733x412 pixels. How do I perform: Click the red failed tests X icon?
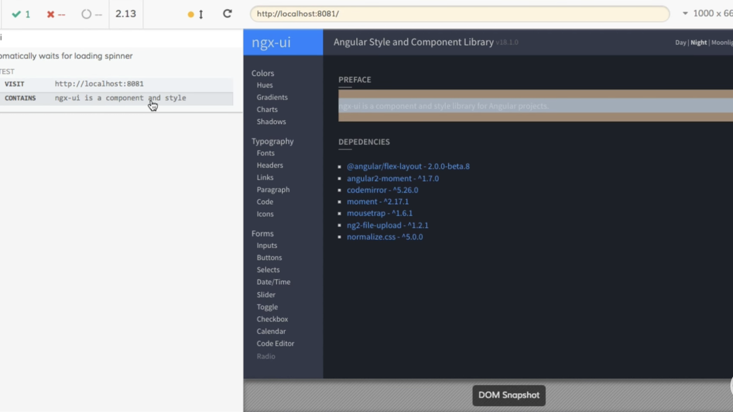click(x=50, y=14)
